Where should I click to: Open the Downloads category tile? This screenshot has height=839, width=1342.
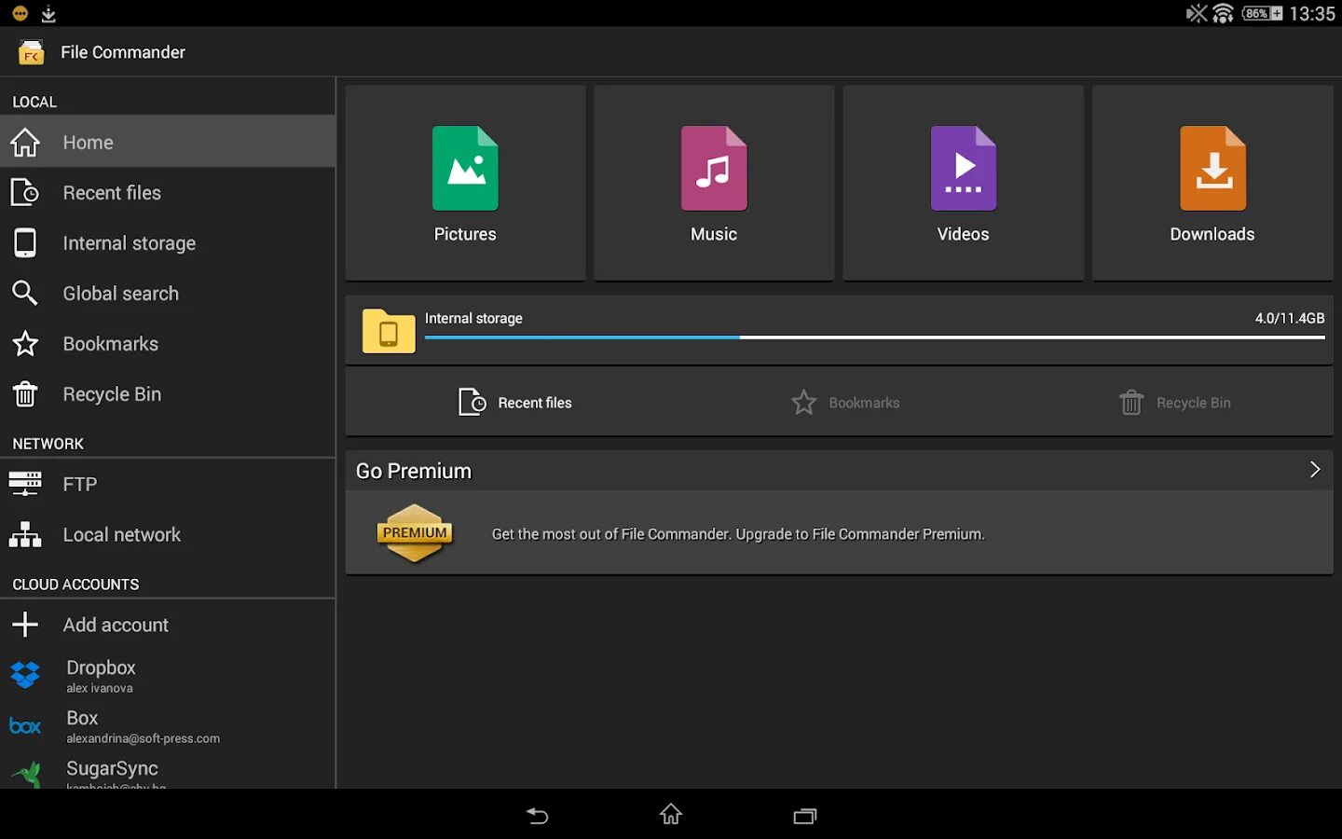[x=1212, y=183]
